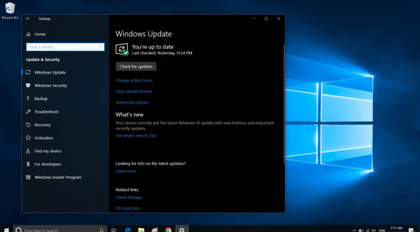
Task: Click the Update & Security section heading
Action: (43, 60)
